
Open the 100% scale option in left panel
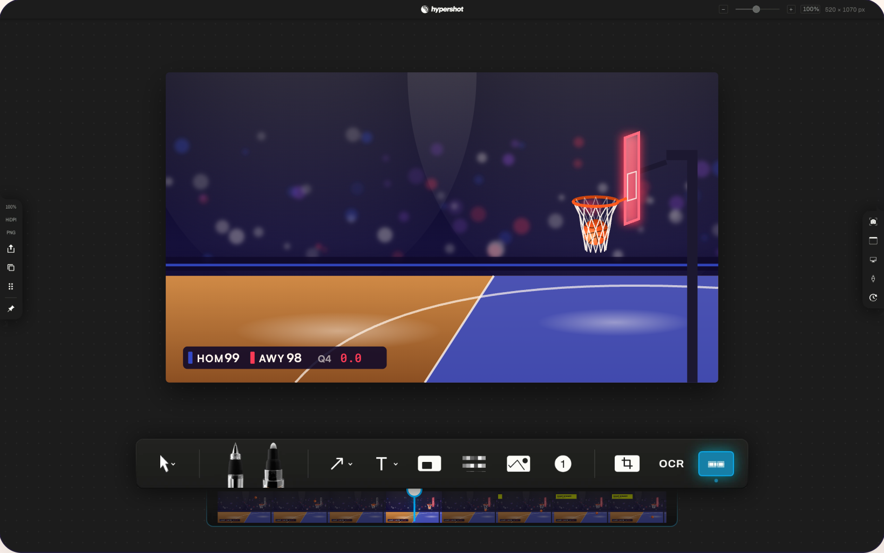11,207
